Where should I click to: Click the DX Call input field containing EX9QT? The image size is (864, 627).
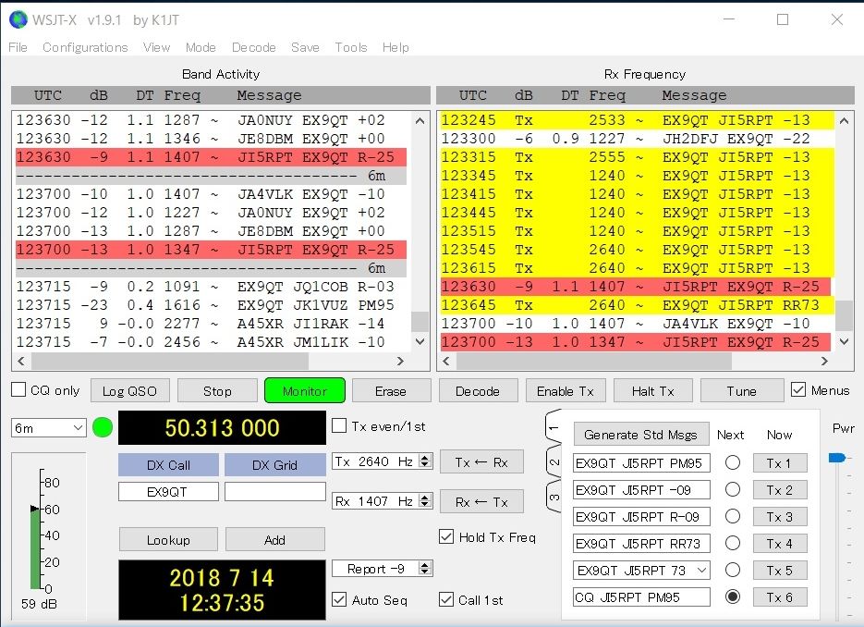pos(168,492)
